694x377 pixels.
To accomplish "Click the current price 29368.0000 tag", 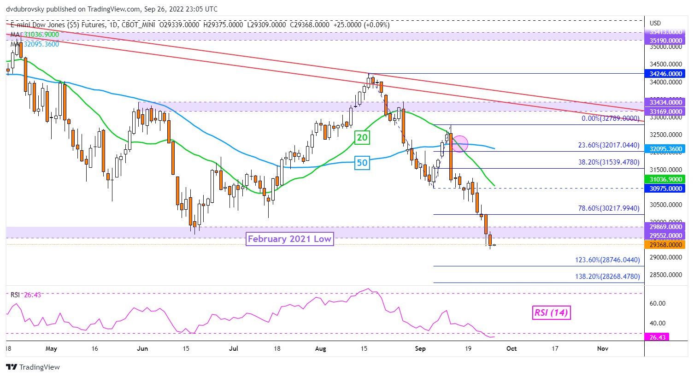I will pyautogui.click(x=666, y=245).
